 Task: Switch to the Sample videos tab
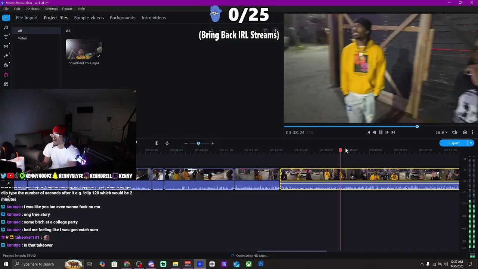[x=89, y=18]
